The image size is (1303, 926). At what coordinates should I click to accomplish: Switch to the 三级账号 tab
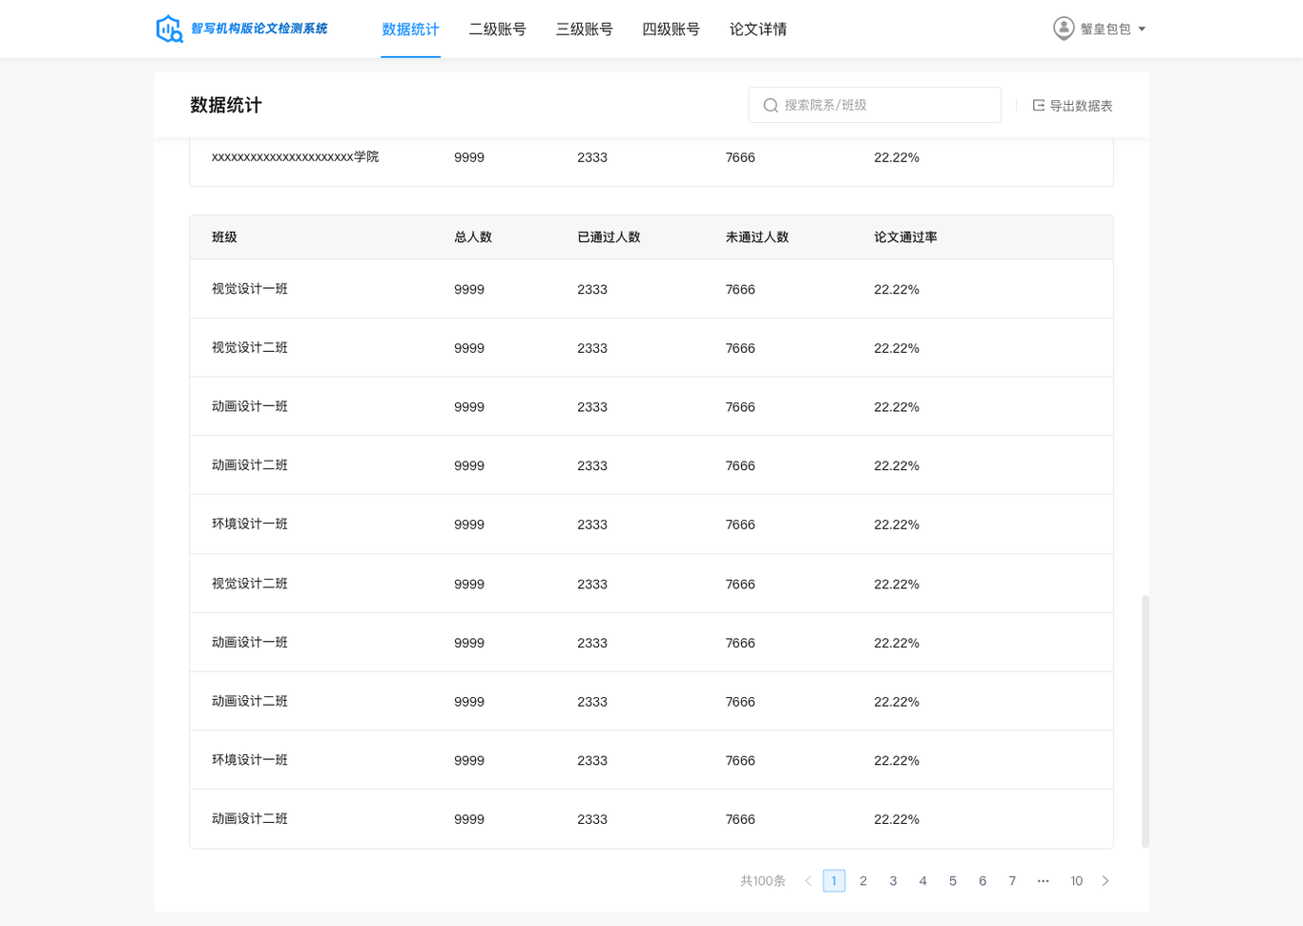(584, 30)
